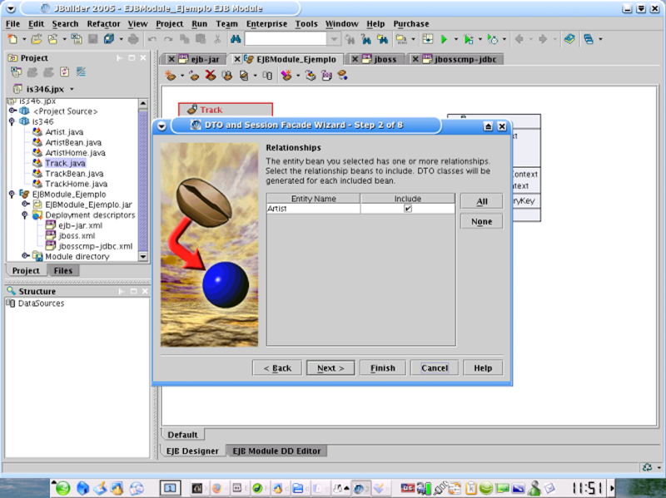Switch to the jbosscmp-jdbc editor tab
The height and width of the screenshot is (498, 666).
point(466,59)
